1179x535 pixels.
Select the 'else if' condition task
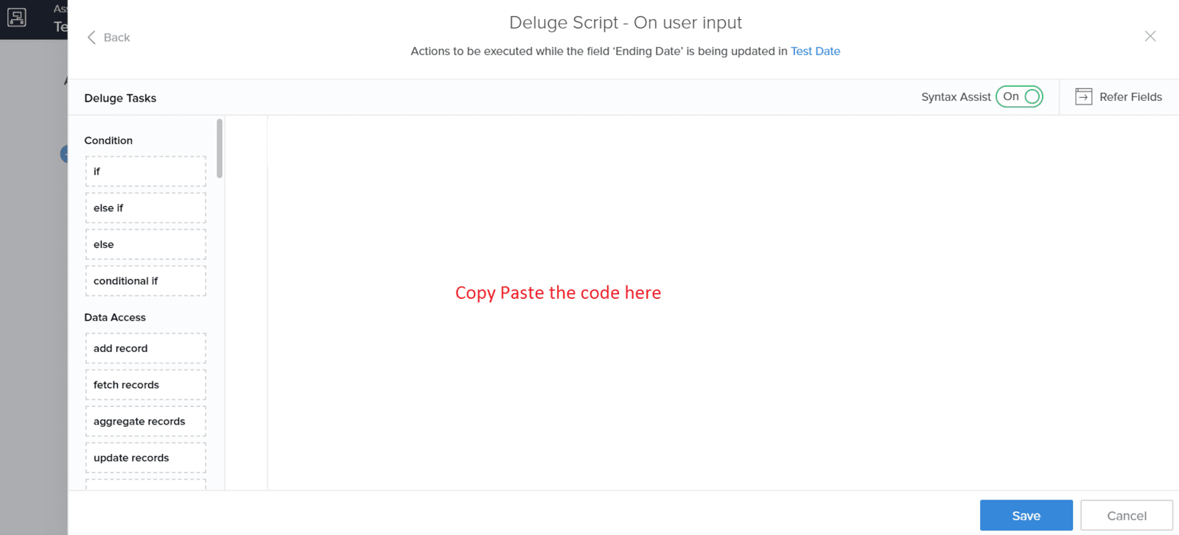[x=146, y=208]
